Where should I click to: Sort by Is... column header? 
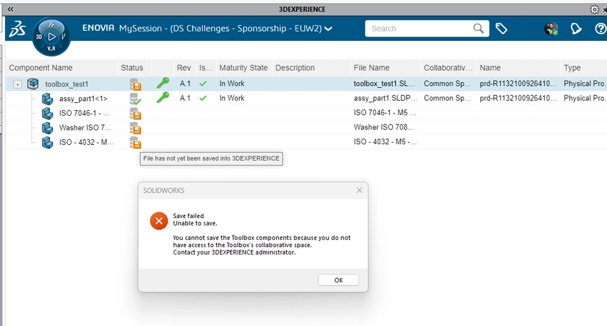[x=205, y=68]
